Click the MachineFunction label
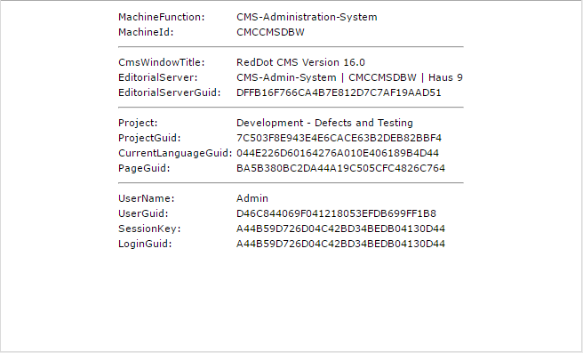 pos(162,17)
